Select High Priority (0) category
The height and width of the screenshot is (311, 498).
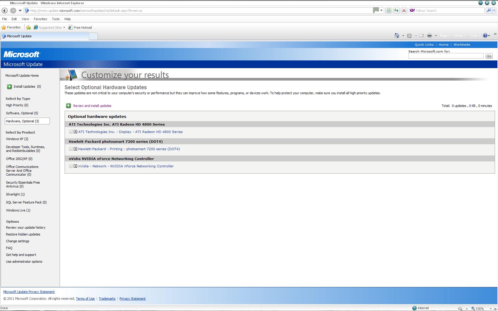(17, 105)
